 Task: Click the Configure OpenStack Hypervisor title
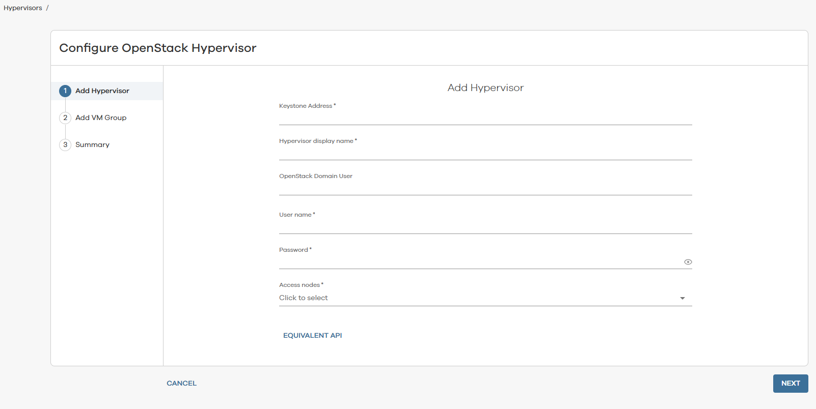pos(158,48)
